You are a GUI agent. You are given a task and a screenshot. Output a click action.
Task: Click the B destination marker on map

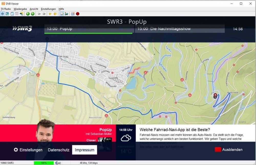215,95
